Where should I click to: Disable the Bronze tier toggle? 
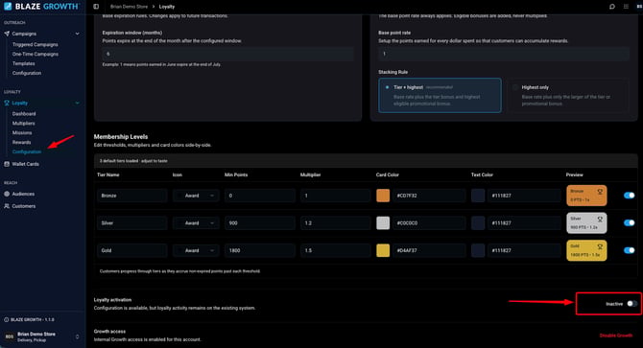(x=629, y=196)
